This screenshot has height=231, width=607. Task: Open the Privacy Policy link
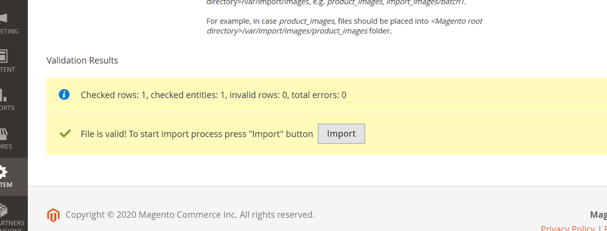(x=568, y=229)
